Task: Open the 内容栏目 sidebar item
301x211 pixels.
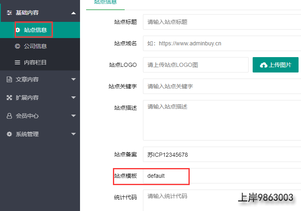Action: [x=40, y=62]
